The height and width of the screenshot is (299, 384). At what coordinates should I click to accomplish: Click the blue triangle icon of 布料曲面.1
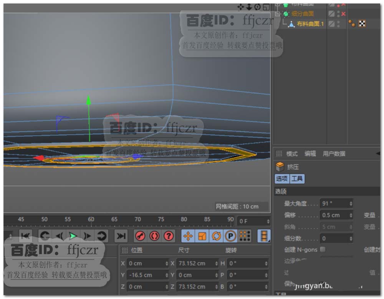[291, 24]
